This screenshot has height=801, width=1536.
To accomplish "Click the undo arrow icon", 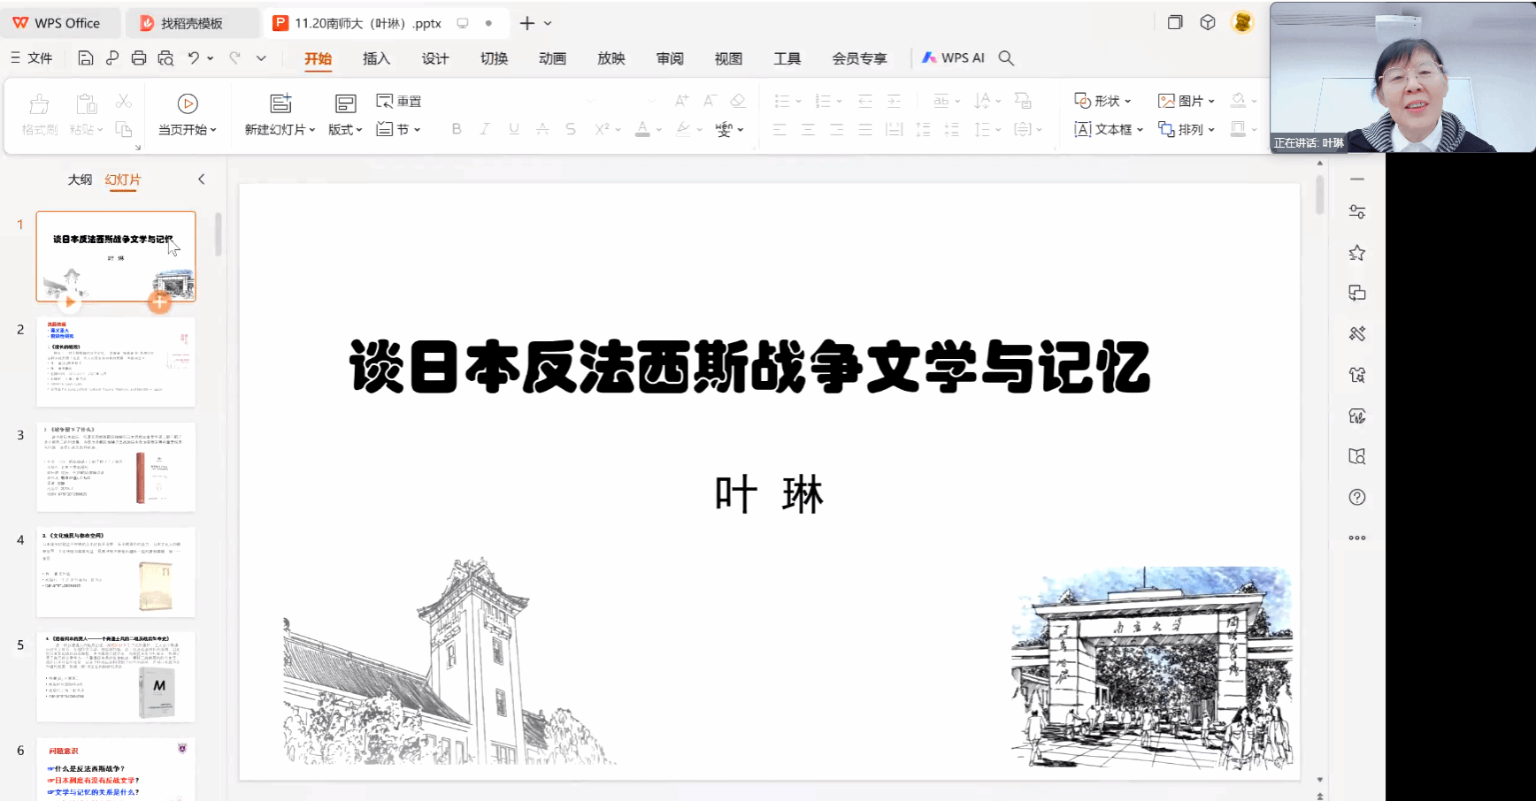I will click(x=193, y=58).
